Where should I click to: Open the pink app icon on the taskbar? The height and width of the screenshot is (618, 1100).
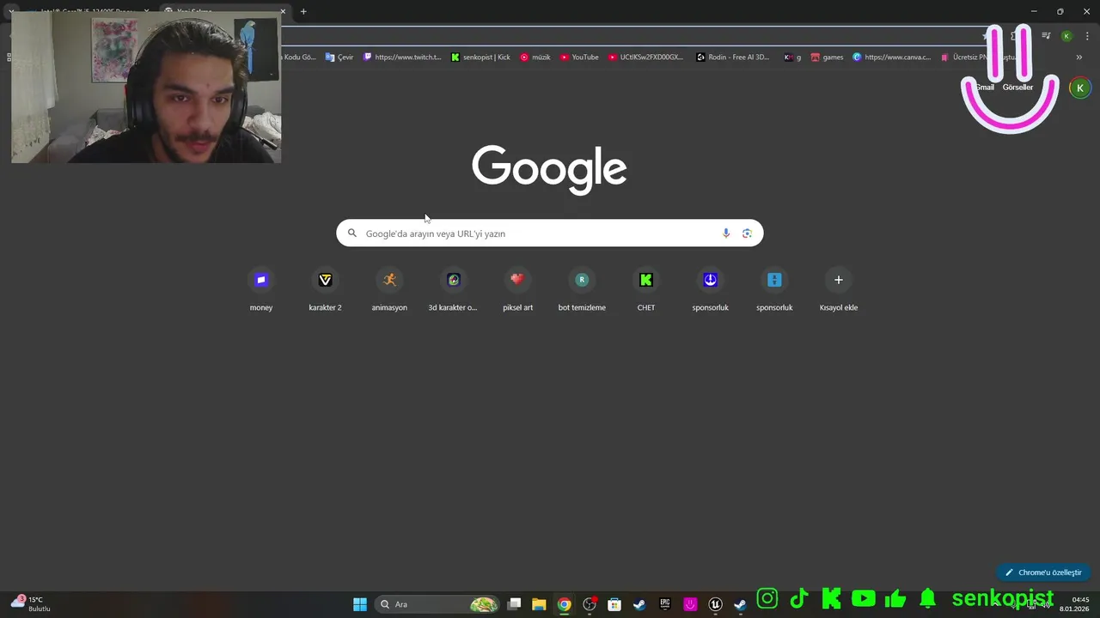tap(690, 604)
